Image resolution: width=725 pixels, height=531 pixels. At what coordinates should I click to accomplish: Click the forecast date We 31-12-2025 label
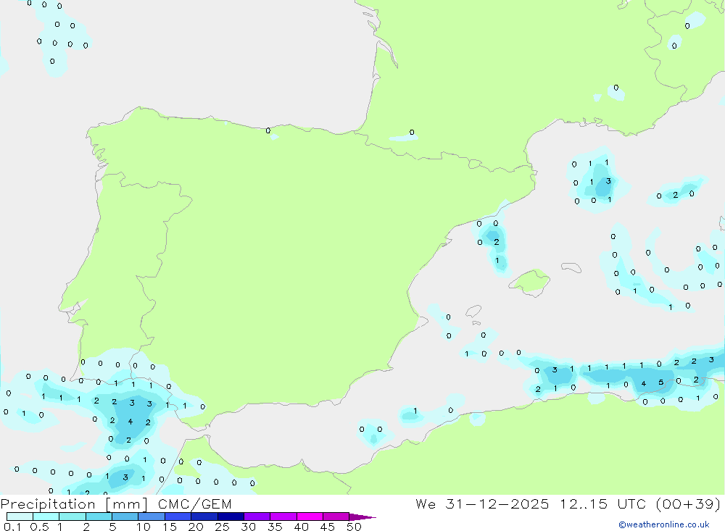[482, 504]
